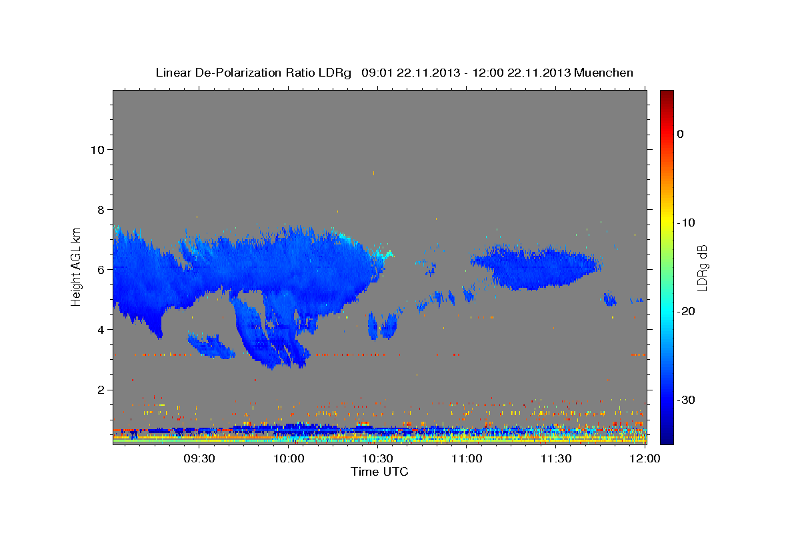This screenshot has height=533, width=800.
Task: Pick the yellow band of the colorbar
Action: pyautogui.click(x=666, y=223)
